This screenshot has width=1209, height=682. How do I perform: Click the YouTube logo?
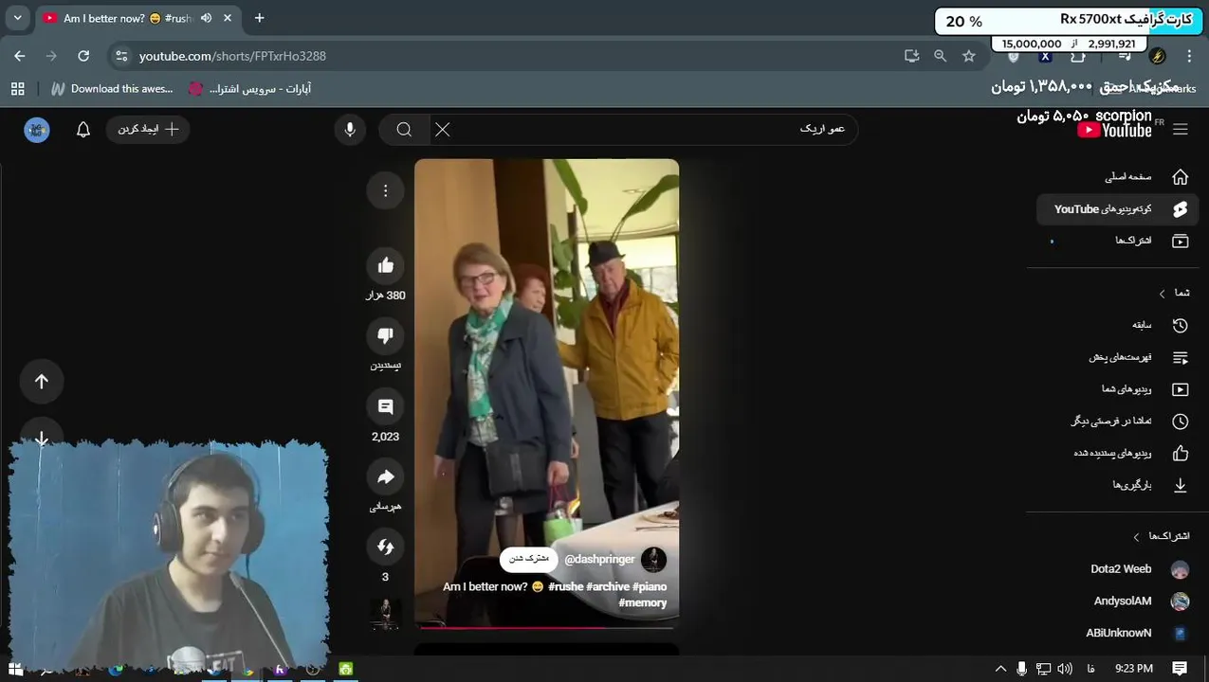point(1115,130)
